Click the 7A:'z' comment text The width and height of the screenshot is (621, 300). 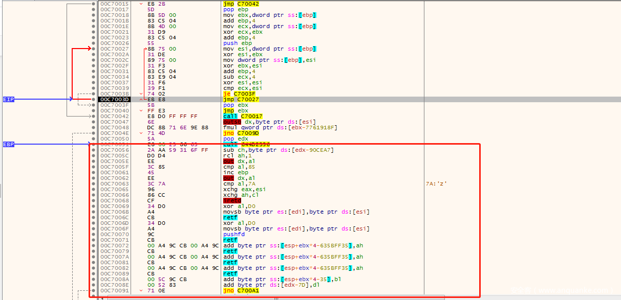coord(437,184)
